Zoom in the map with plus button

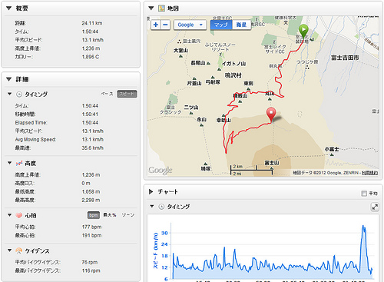point(156,25)
